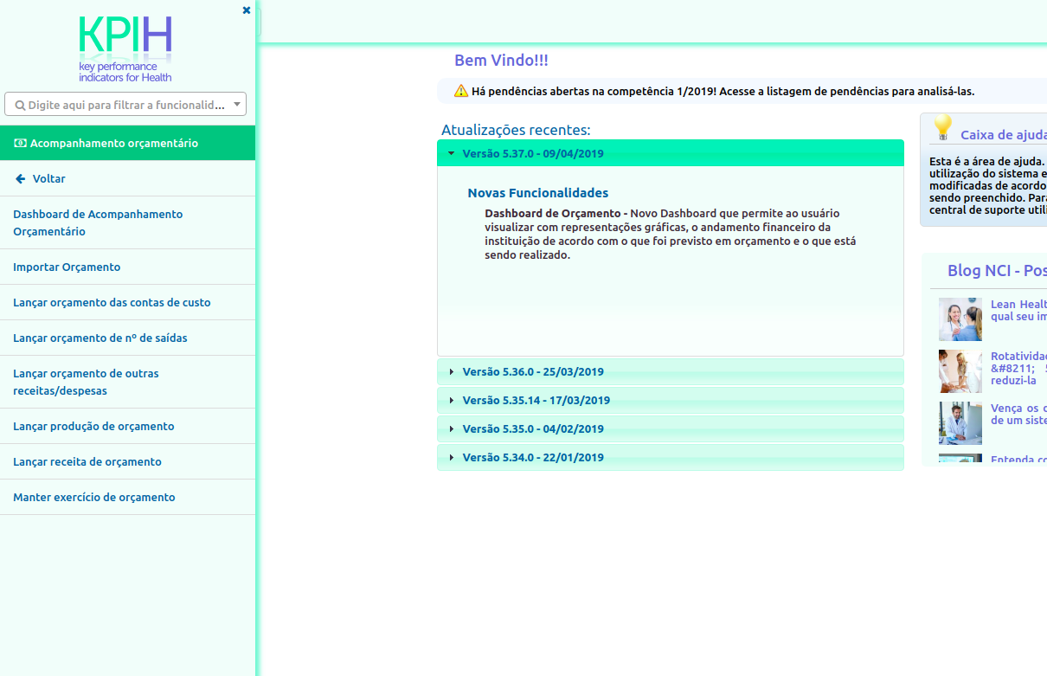1047x676 pixels.
Task: Click the Lean Health post thumbnail
Action: 960,319
